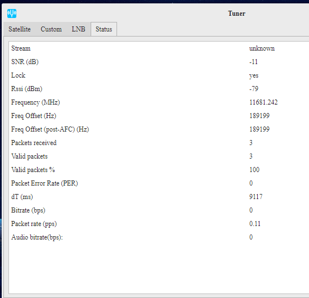Screen dimensions: 309x298
Task: Click the Tuner window title
Action: pyautogui.click(x=237, y=13)
